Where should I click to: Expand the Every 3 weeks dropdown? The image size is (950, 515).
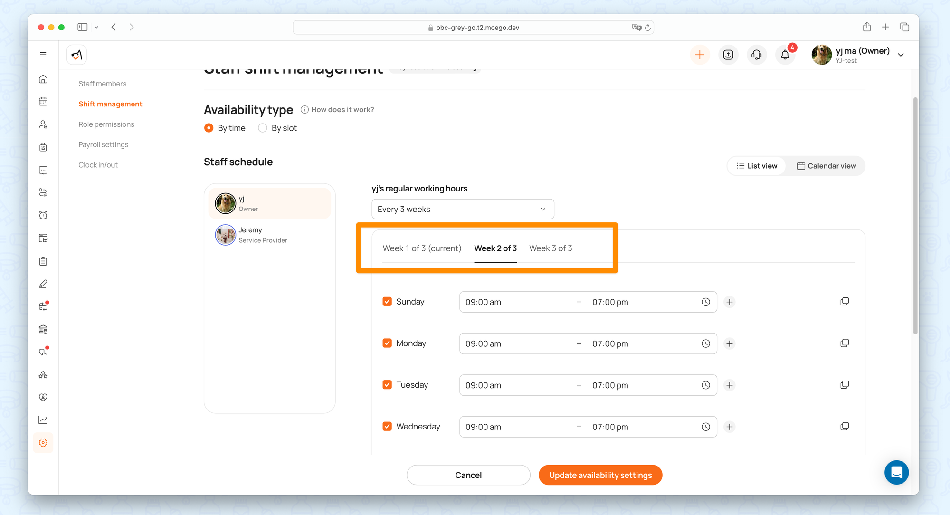pyautogui.click(x=462, y=210)
